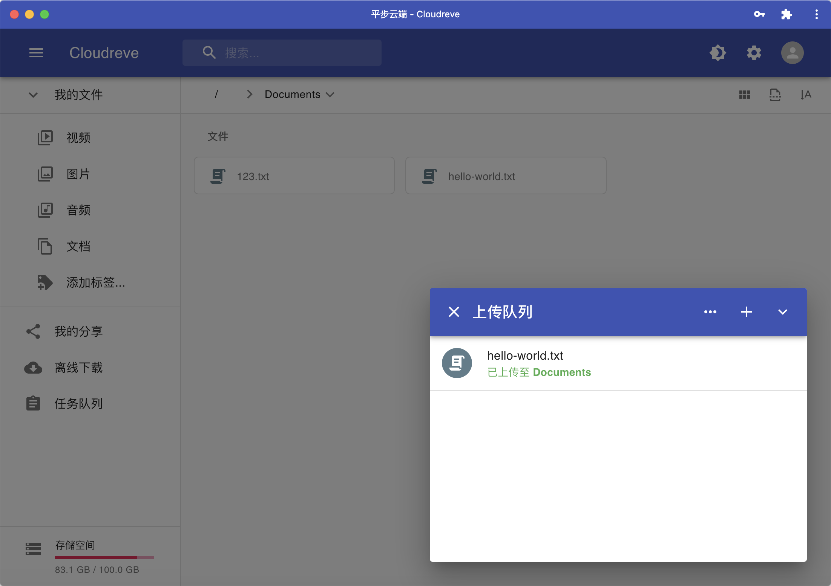The image size is (831, 586).
Task: Close the upload queue panel
Action: coord(454,312)
